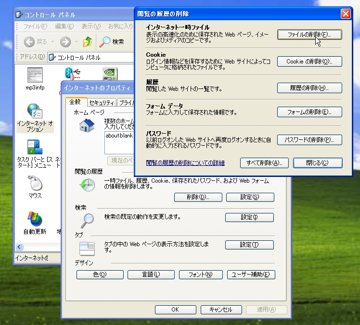This screenshot has height=325, width=360.
Task: Click the インターネットのプロパティ title bar
Action: click(x=98, y=88)
